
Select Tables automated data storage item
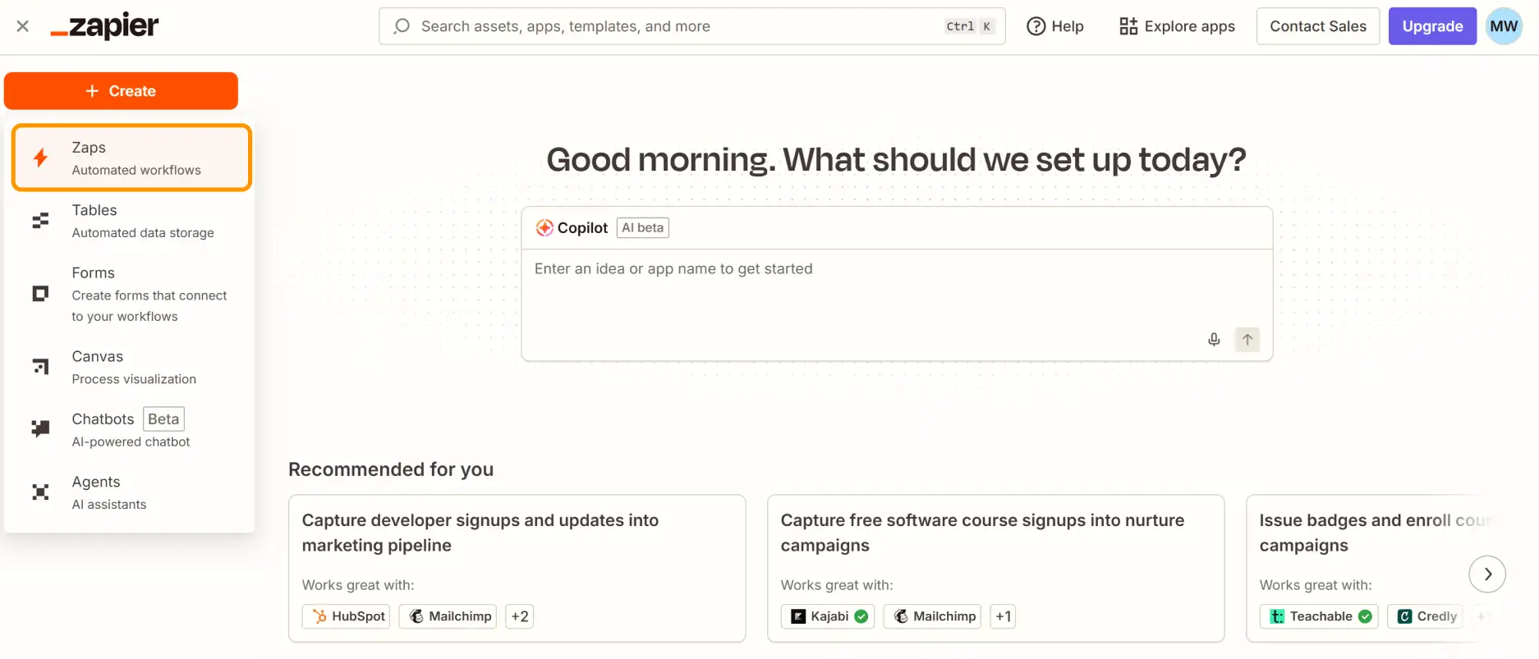142,221
